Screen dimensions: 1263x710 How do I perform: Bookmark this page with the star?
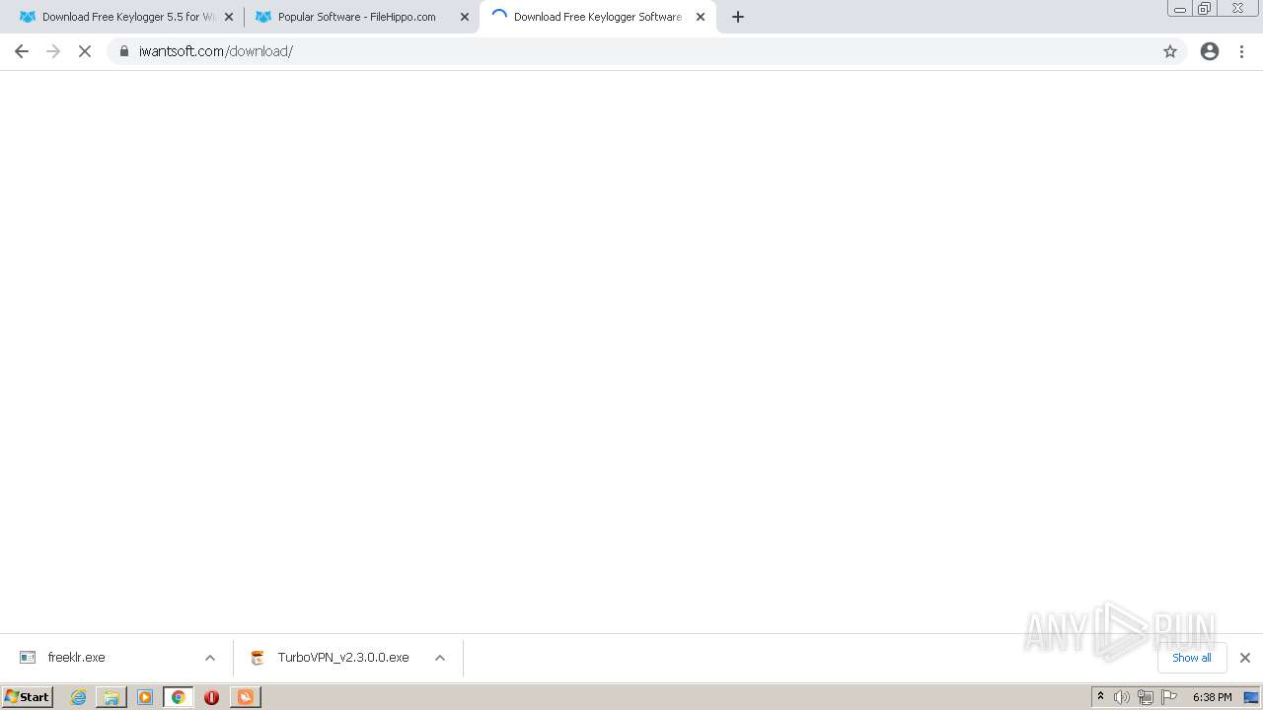point(1170,51)
